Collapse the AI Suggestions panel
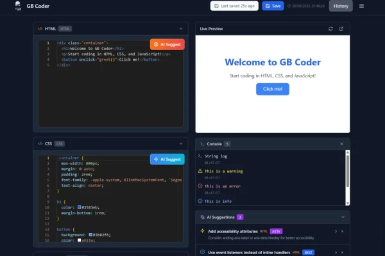This screenshot has width=385, height=256. [341, 217]
